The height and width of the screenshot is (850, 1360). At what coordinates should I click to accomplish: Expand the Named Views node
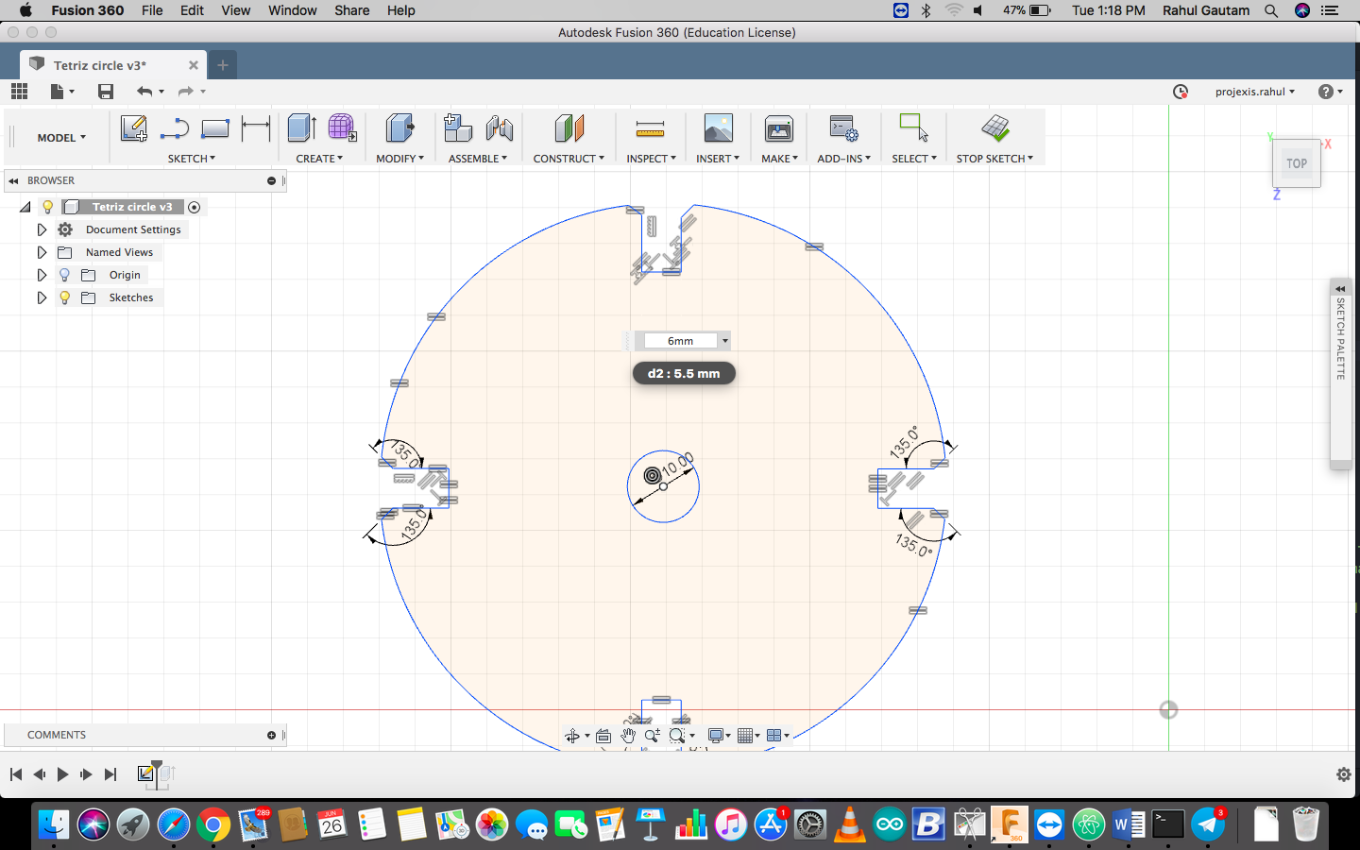coord(42,252)
